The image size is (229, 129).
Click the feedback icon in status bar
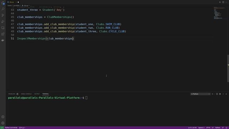pos(223,128)
